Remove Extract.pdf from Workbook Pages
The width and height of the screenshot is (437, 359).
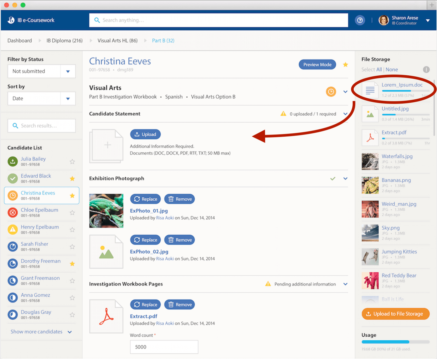(179, 304)
